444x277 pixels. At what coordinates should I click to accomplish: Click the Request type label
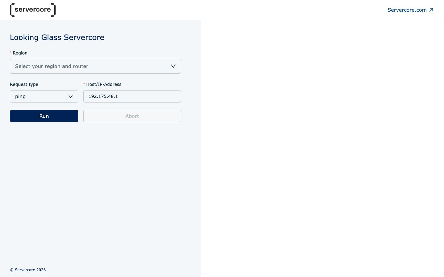(x=24, y=84)
